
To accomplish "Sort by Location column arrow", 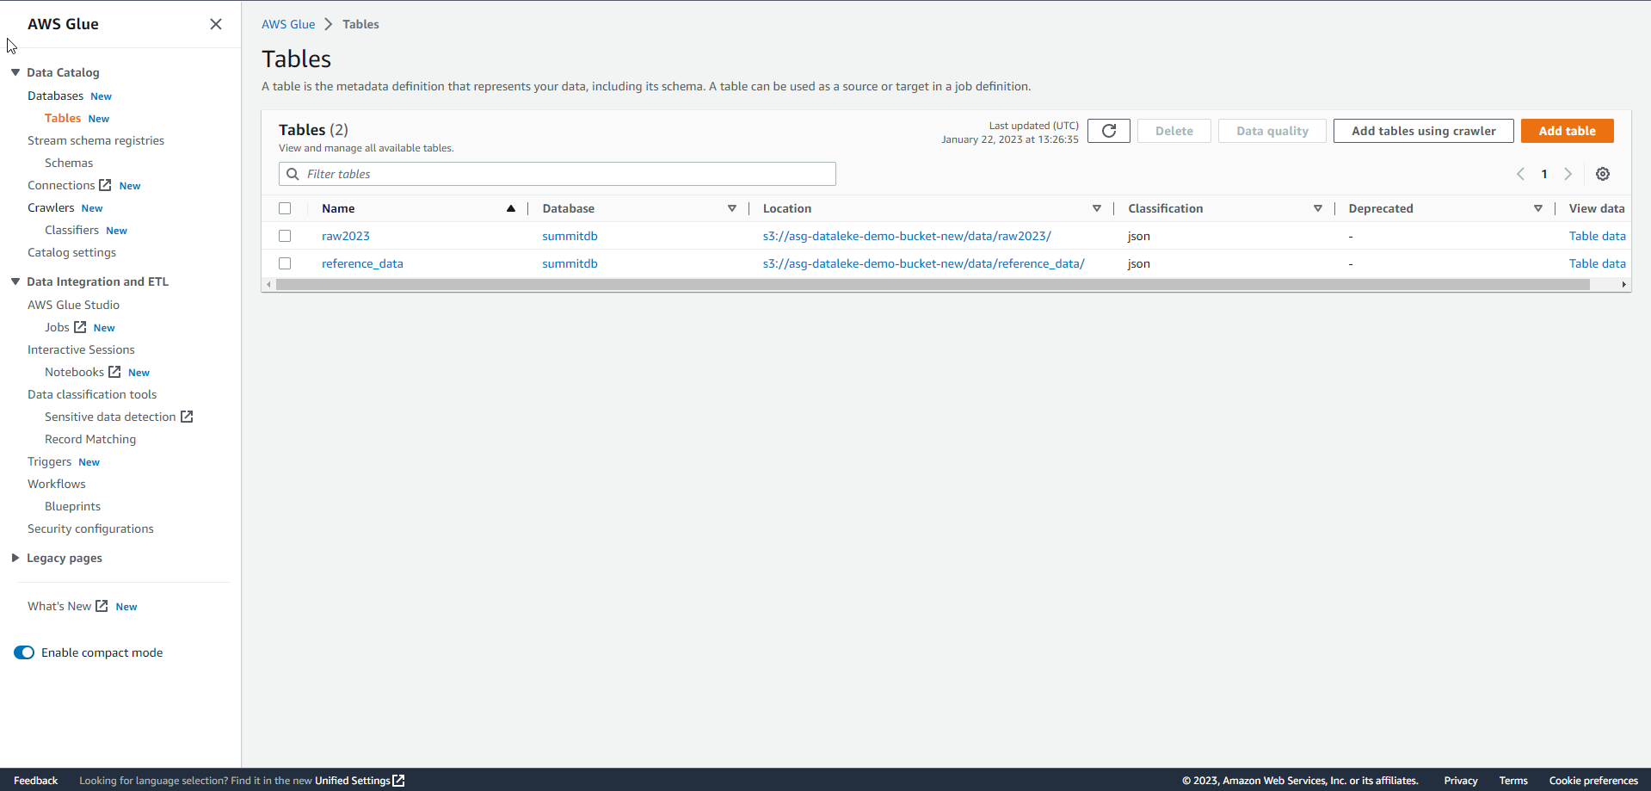I will [1097, 208].
